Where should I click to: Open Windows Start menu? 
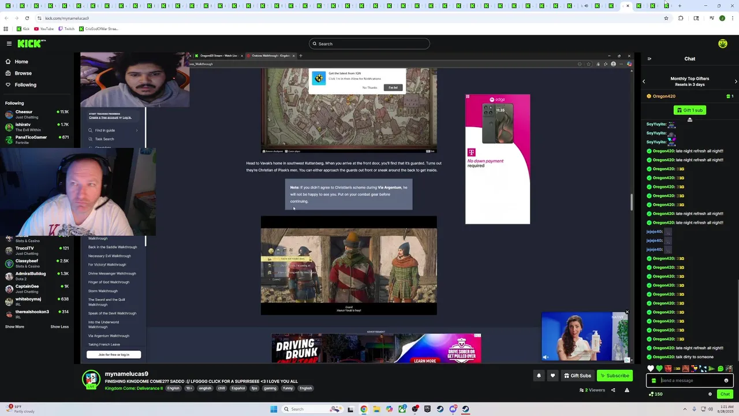tap(273, 409)
